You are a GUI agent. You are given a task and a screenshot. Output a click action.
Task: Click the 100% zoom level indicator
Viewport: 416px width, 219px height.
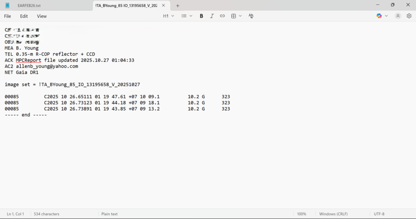pyautogui.click(x=301, y=214)
